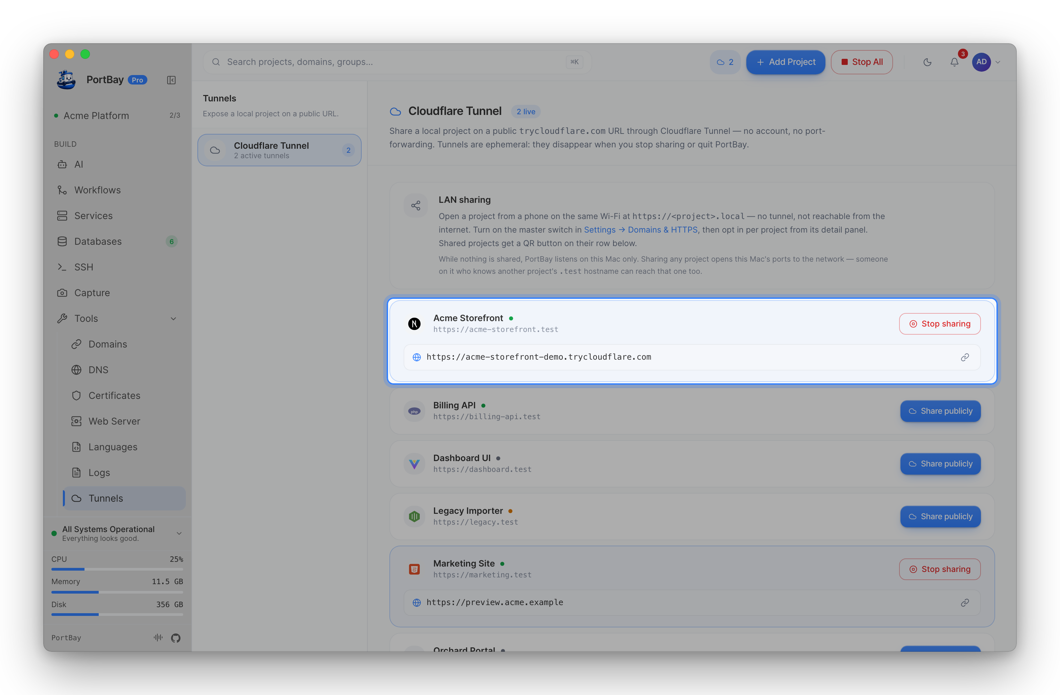The image size is (1060, 695).
Task: Focus the search projects, domains, groups field
Action: 397,62
